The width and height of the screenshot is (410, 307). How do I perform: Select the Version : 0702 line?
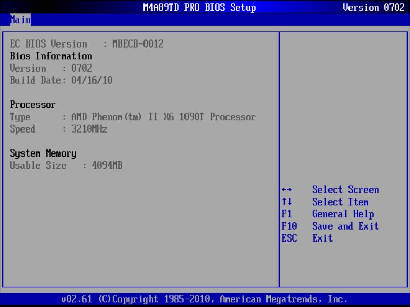(x=51, y=68)
